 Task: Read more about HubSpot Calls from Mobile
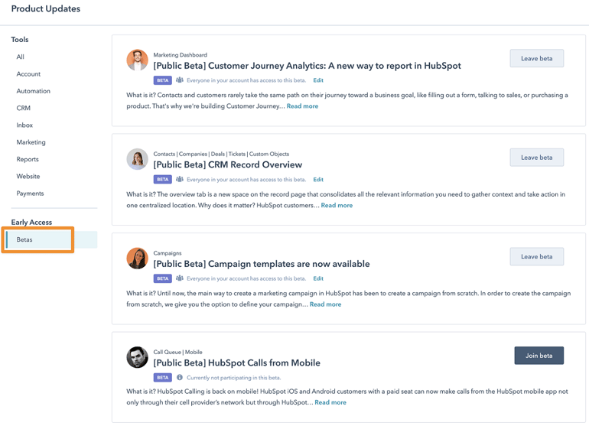coord(330,402)
